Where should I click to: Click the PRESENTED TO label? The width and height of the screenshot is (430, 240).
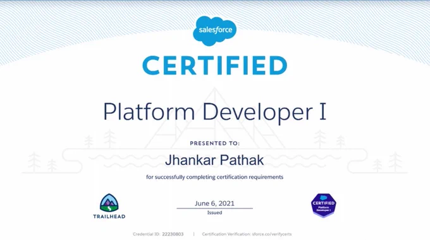[x=215, y=144]
